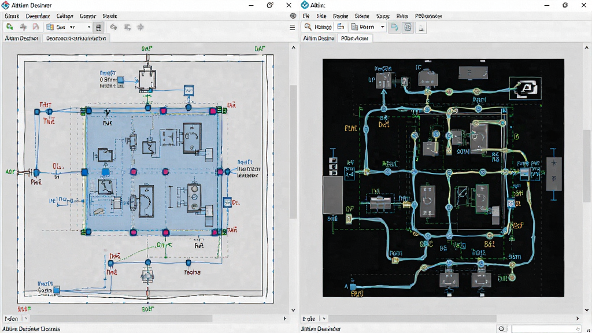Select the second document tab in the right window
592x333 pixels.
click(354, 38)
